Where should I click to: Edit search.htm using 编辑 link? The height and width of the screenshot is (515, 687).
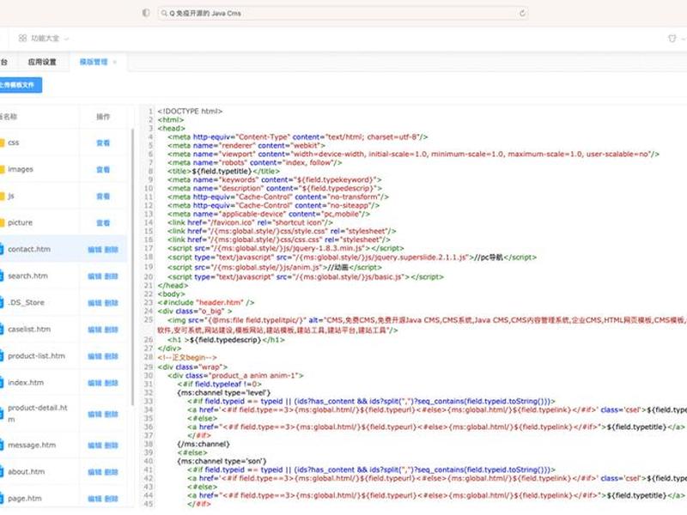click(x=94, y=276)
